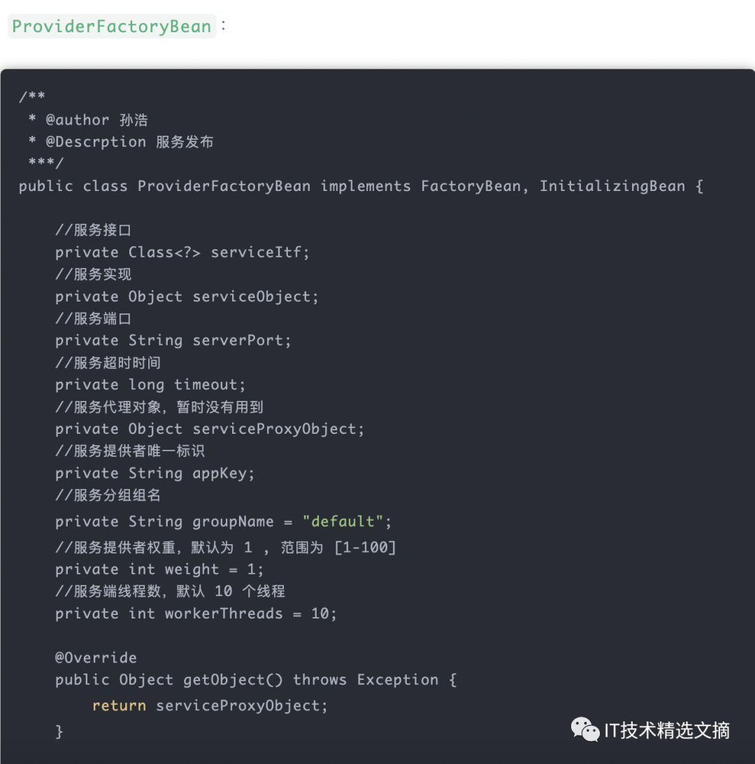Click the workerThreads field declaration
The image size is (755, 764).
196,614
